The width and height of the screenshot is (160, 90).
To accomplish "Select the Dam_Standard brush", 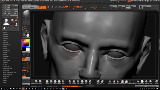I will (x=36, y=81).
